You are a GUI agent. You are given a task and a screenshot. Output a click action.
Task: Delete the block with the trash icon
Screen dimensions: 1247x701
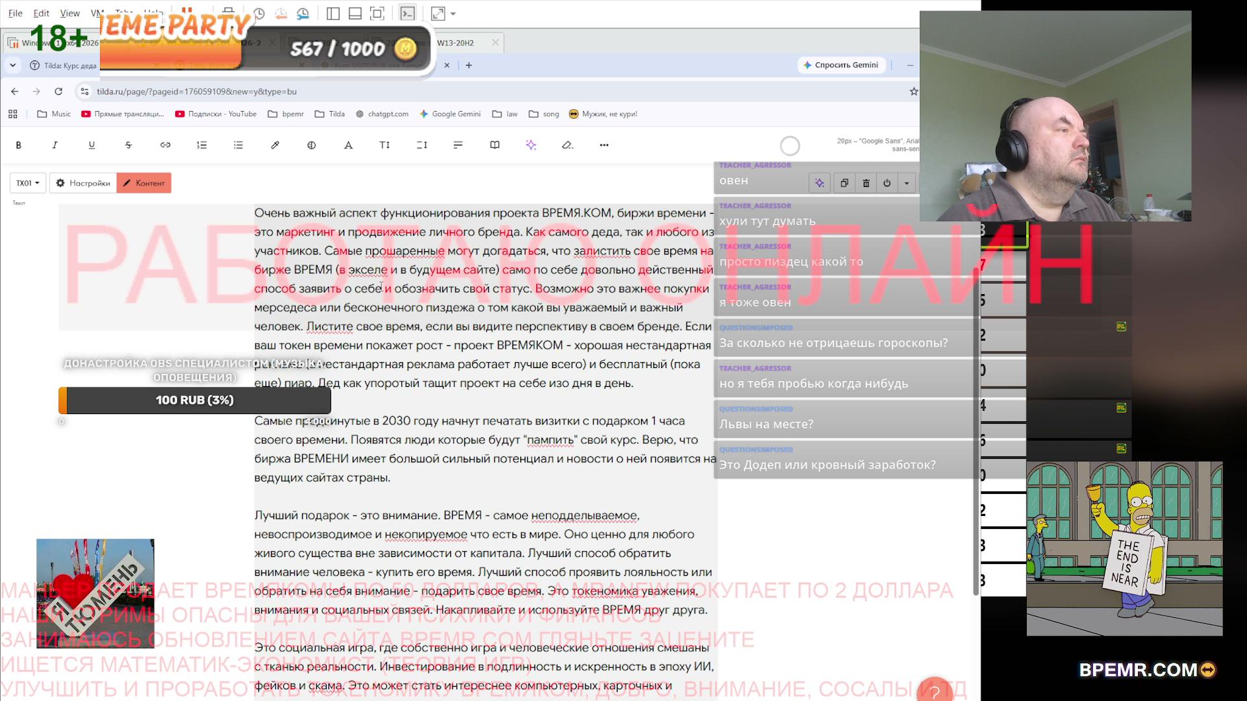[x=866, y=183]
